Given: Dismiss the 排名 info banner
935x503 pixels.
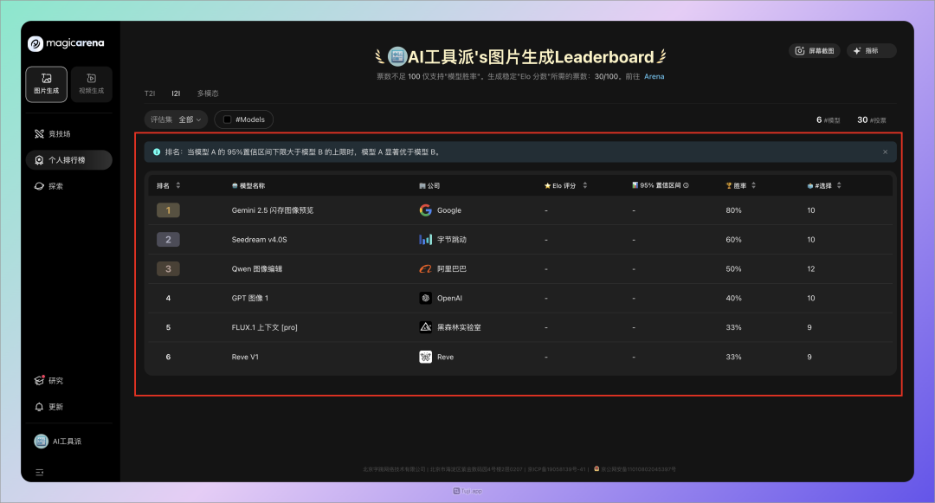Looking at the screenshot, I should coord(885,152).
